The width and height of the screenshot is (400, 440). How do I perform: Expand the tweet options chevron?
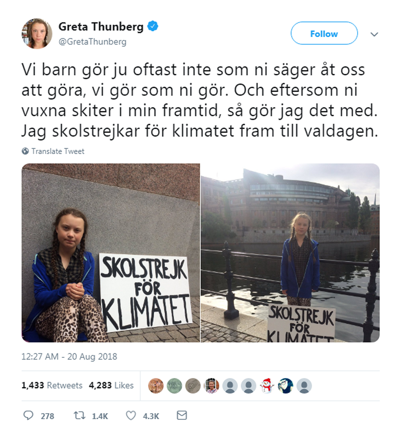click(374, 34)
